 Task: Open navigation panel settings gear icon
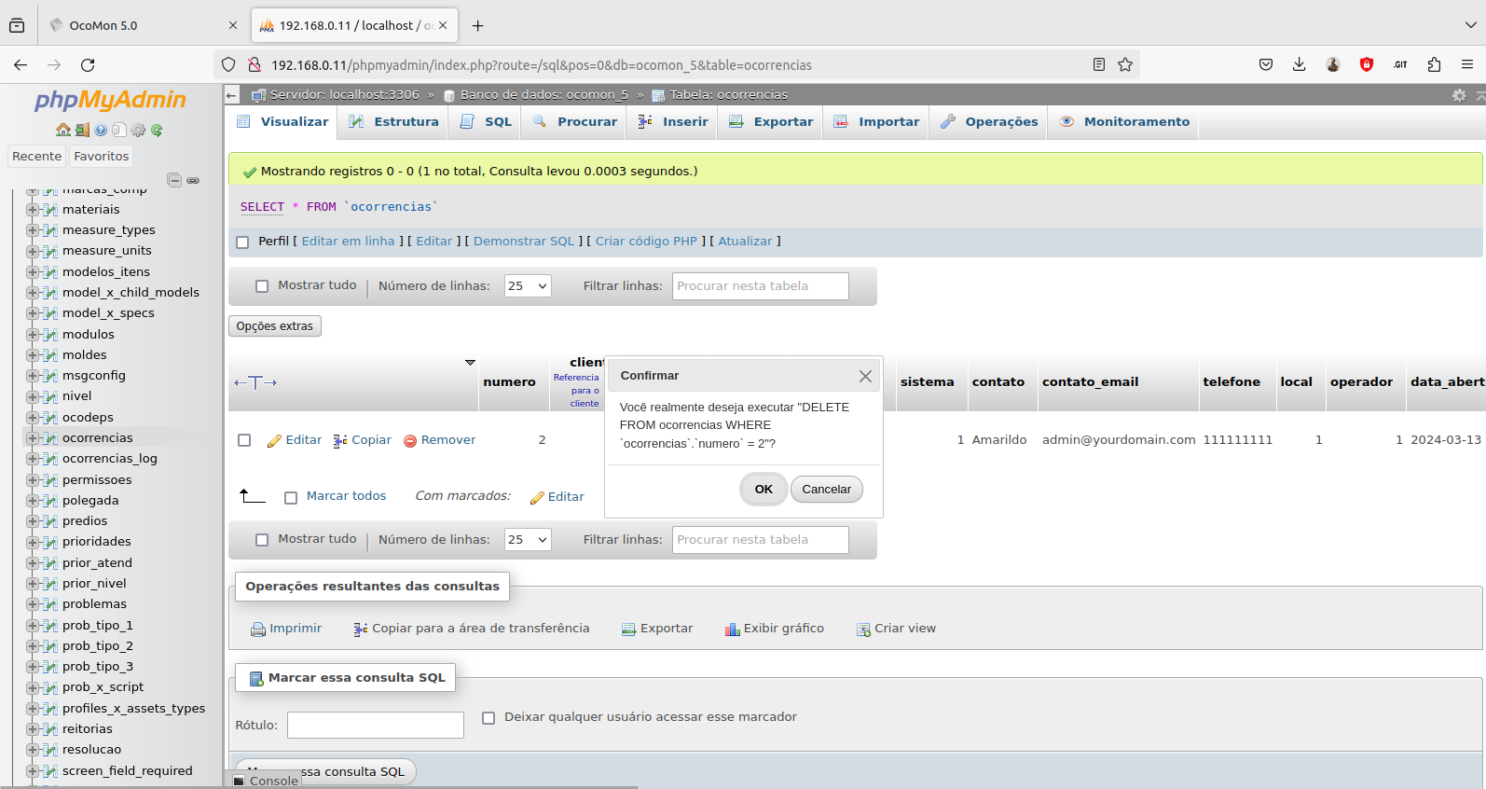138,130
